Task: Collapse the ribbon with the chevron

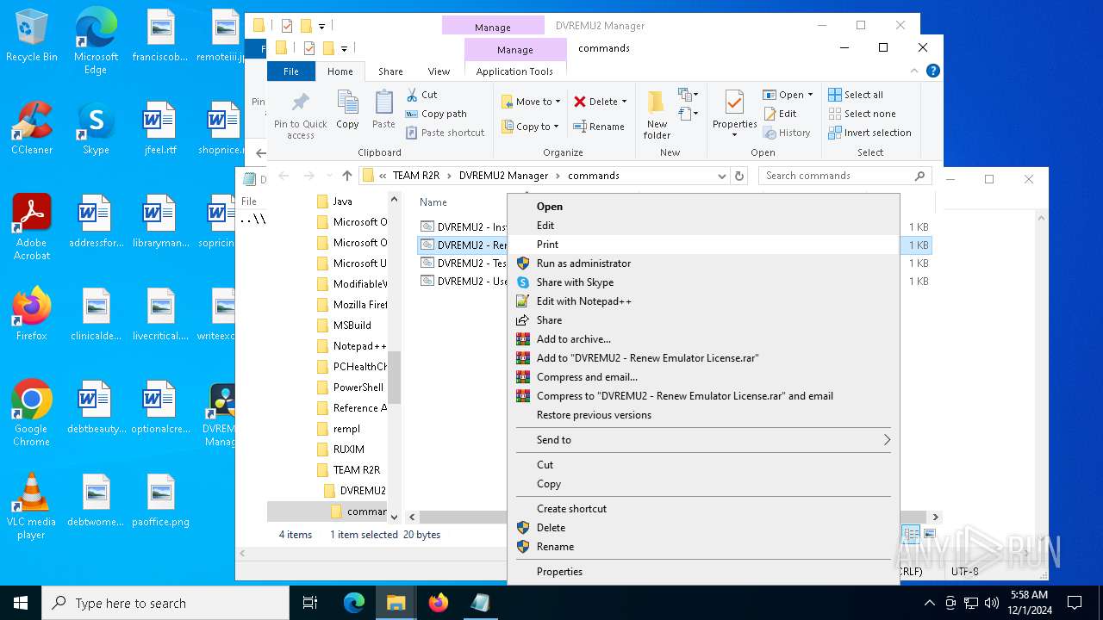Action: (x=915, y=71)
